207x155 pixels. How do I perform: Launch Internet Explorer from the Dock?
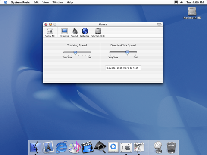click(61, 147)
